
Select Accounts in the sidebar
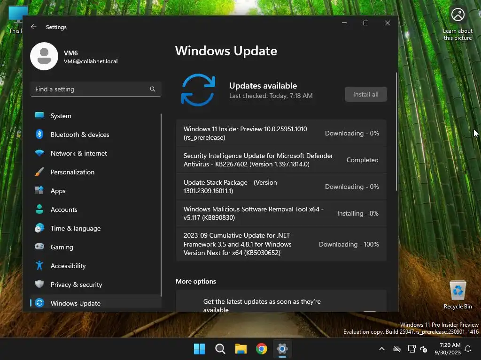(96, 210)
